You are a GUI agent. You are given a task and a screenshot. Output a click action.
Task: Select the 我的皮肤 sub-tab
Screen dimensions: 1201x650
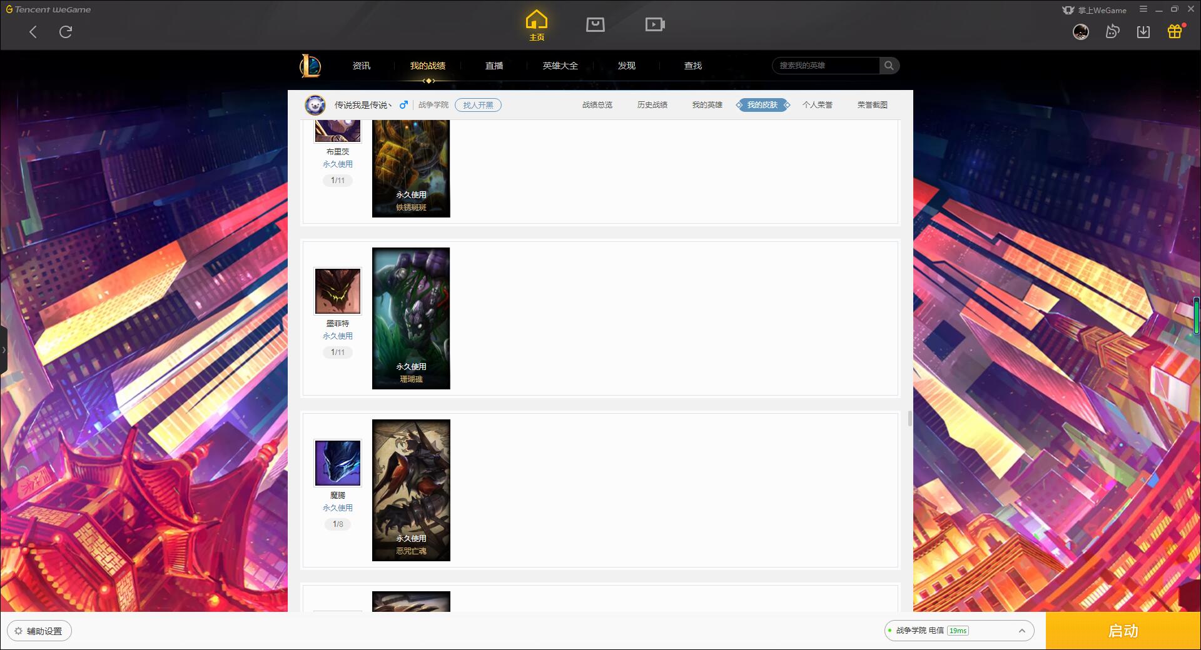click(x=763, y=105)
